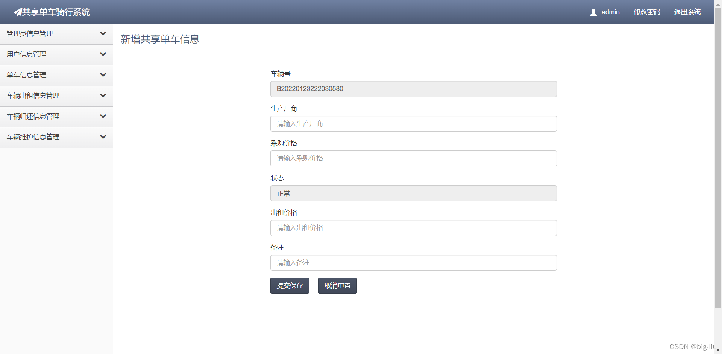Click the 状态 label
722x354 pixels.
pyautogui.click(x=277, y=178)
